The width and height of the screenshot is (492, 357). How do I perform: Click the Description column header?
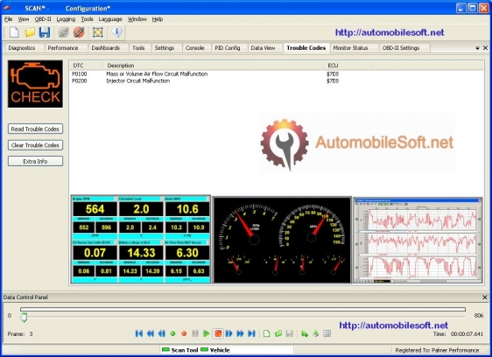click(214, 66)
